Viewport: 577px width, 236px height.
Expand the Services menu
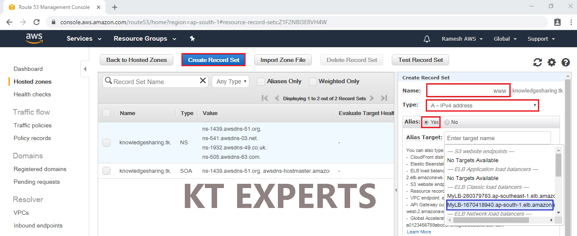tap(84, 39)
